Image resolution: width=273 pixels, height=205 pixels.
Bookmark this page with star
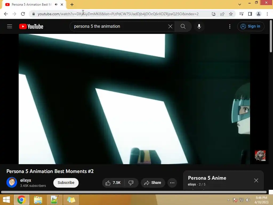231,14
